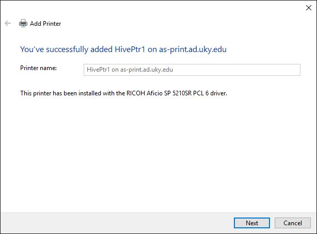Image resolution: width=317 pixels, height=234 pixels.
Task: Click the word 'with' in the driver sentence
Action: tap(108, 93)
